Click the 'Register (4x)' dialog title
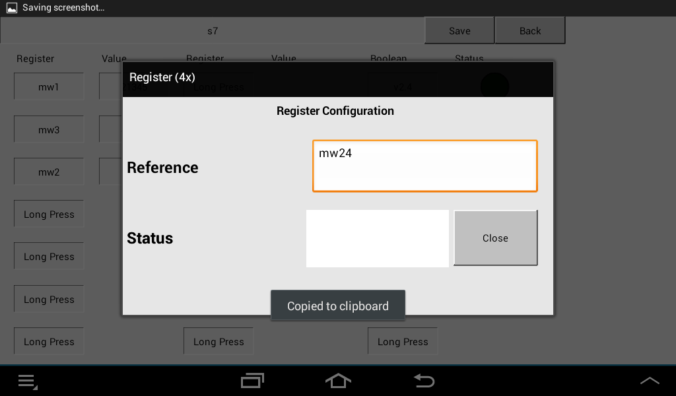 [x=162, y=77]
